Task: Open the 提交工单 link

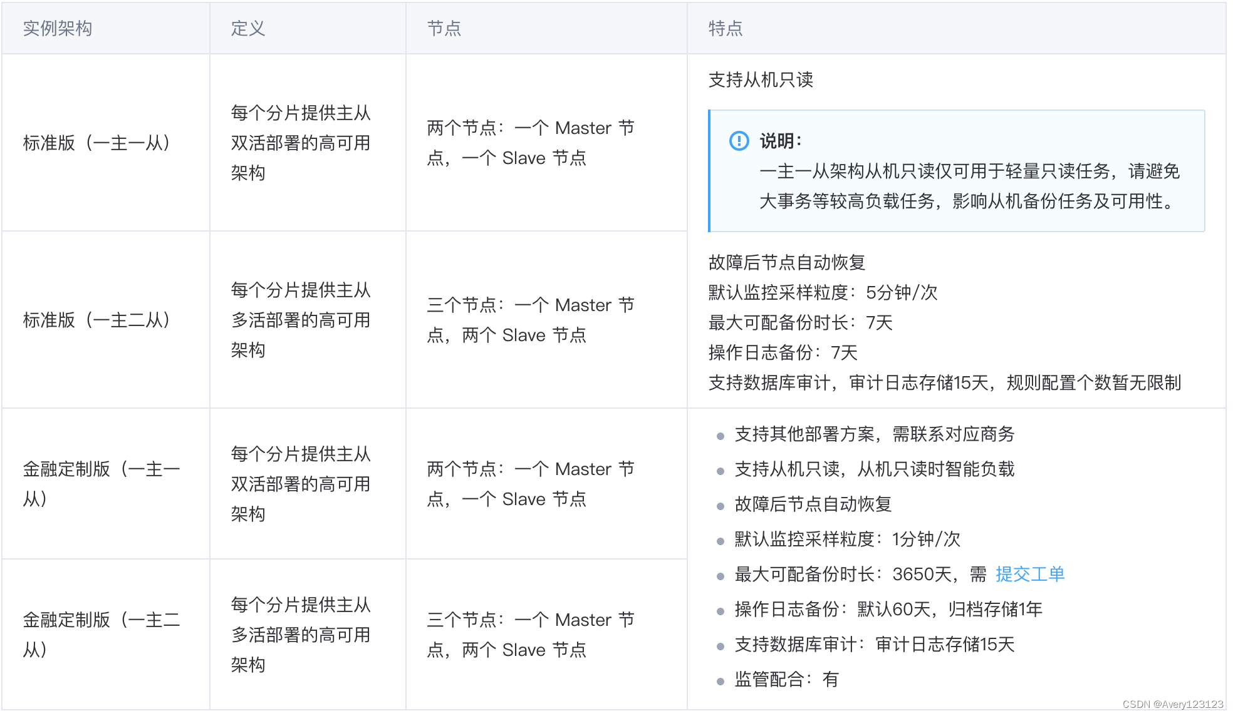Action: (x=1029, y=574)
